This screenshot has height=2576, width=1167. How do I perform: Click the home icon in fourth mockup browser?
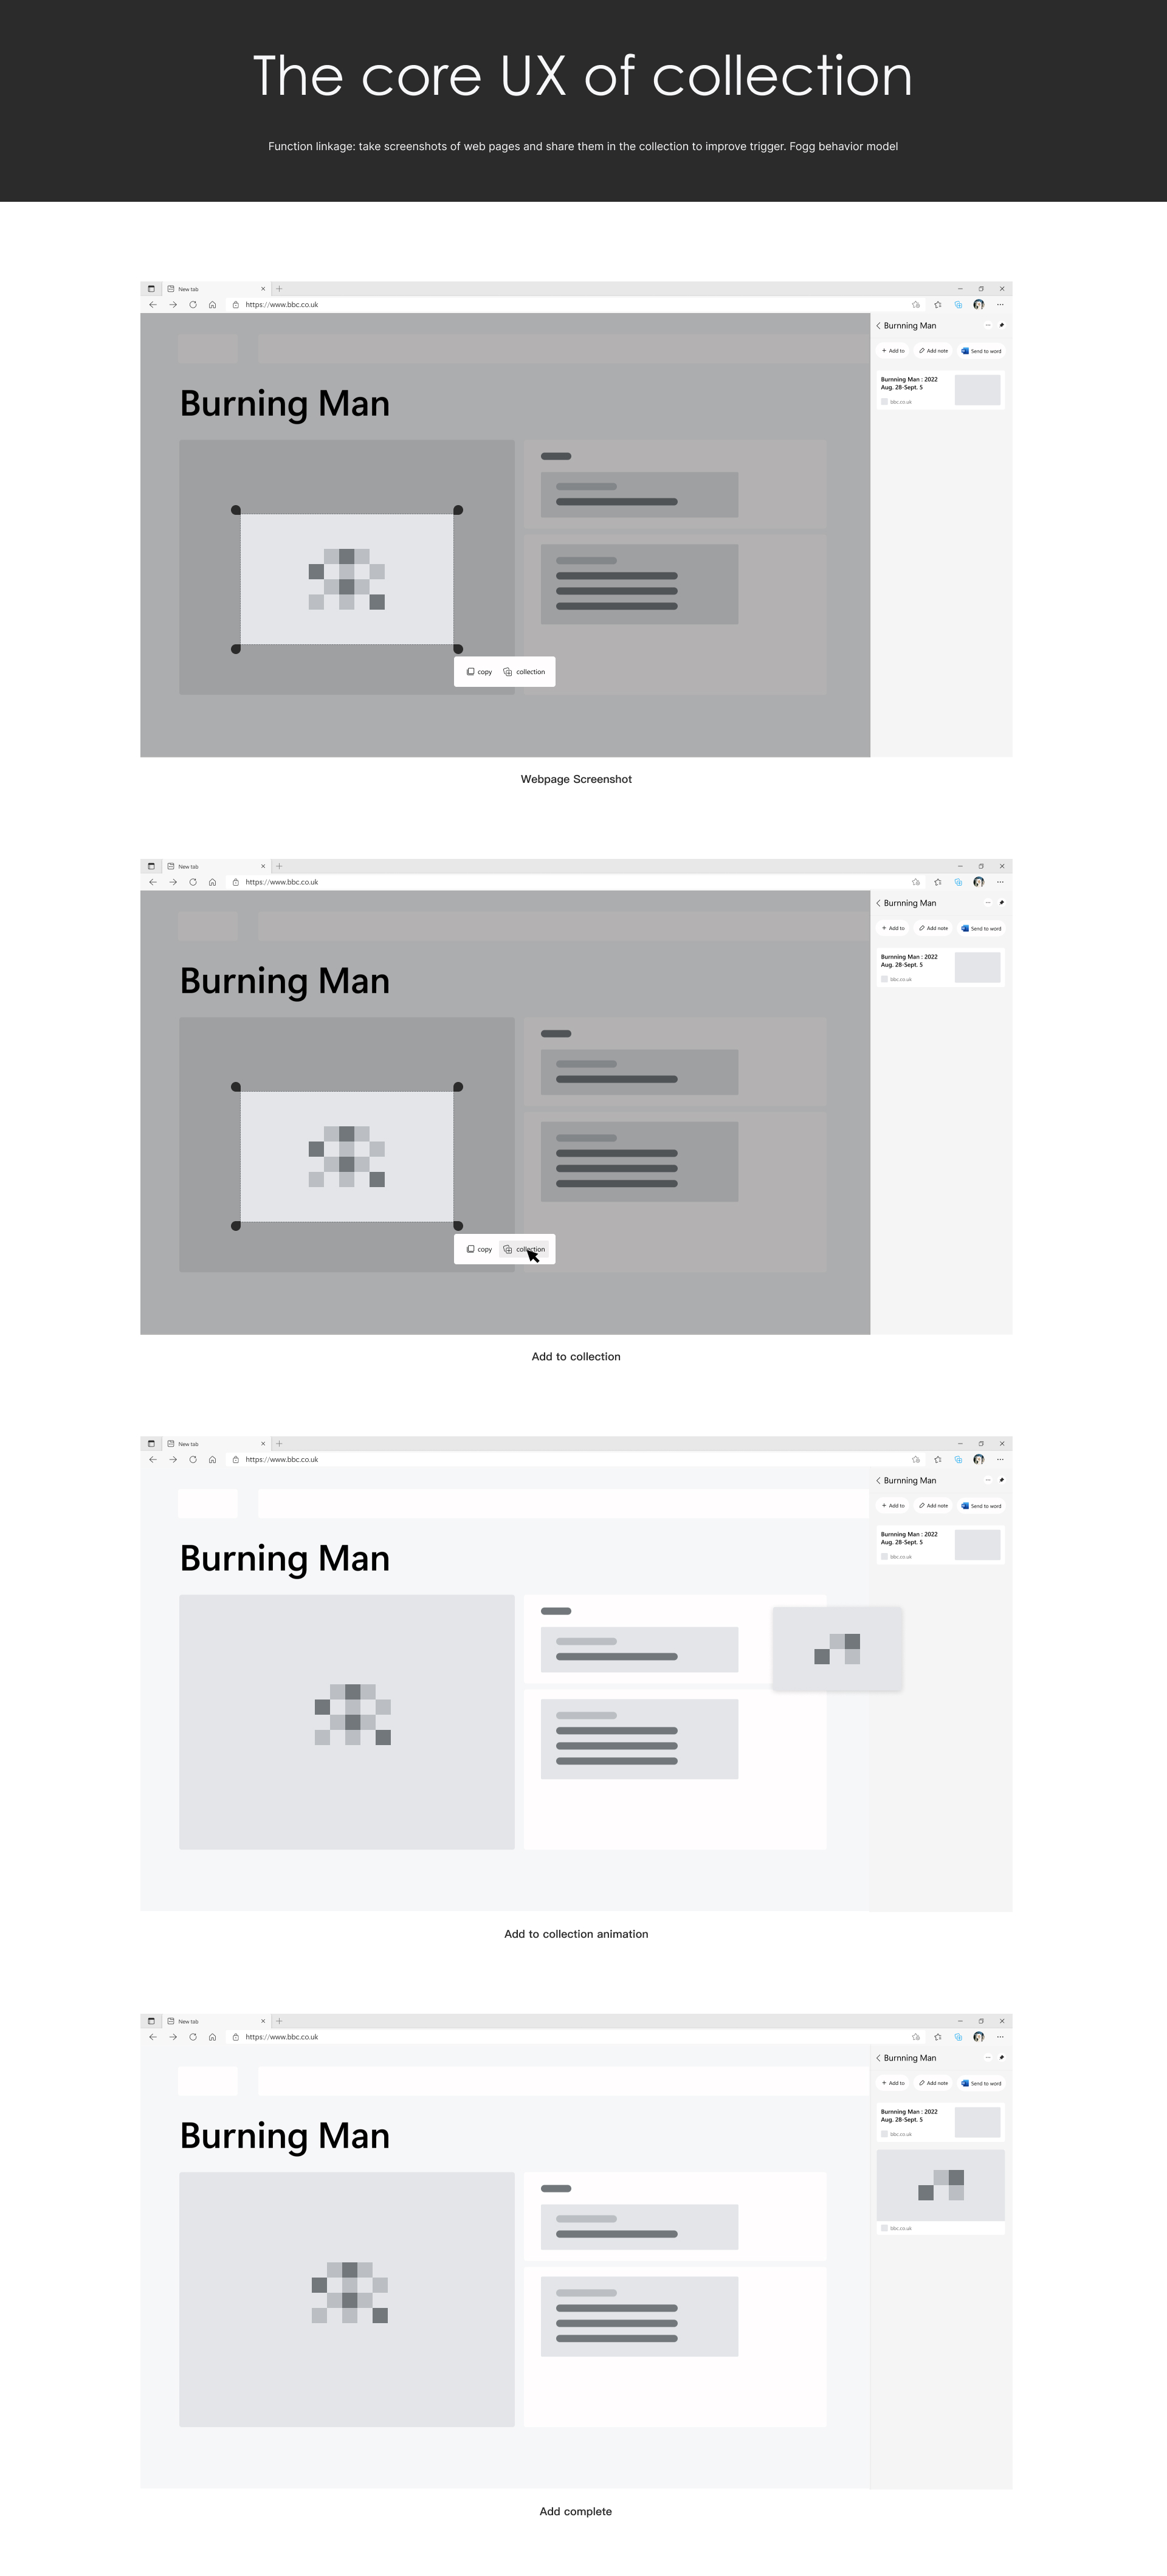click(212, 2036)
